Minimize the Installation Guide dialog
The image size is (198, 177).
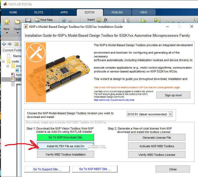click(x=167, y=27)
